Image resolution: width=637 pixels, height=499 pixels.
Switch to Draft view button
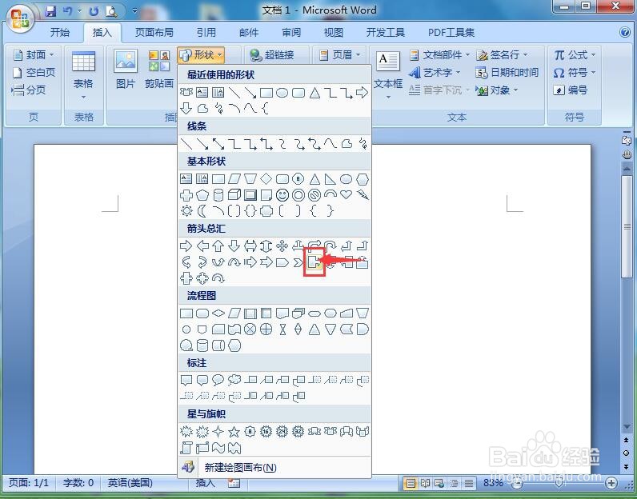469,483
